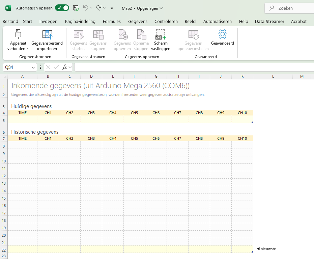Click the fx insert function icon
This screenshot has height=259, width=314.
(64, 67)
